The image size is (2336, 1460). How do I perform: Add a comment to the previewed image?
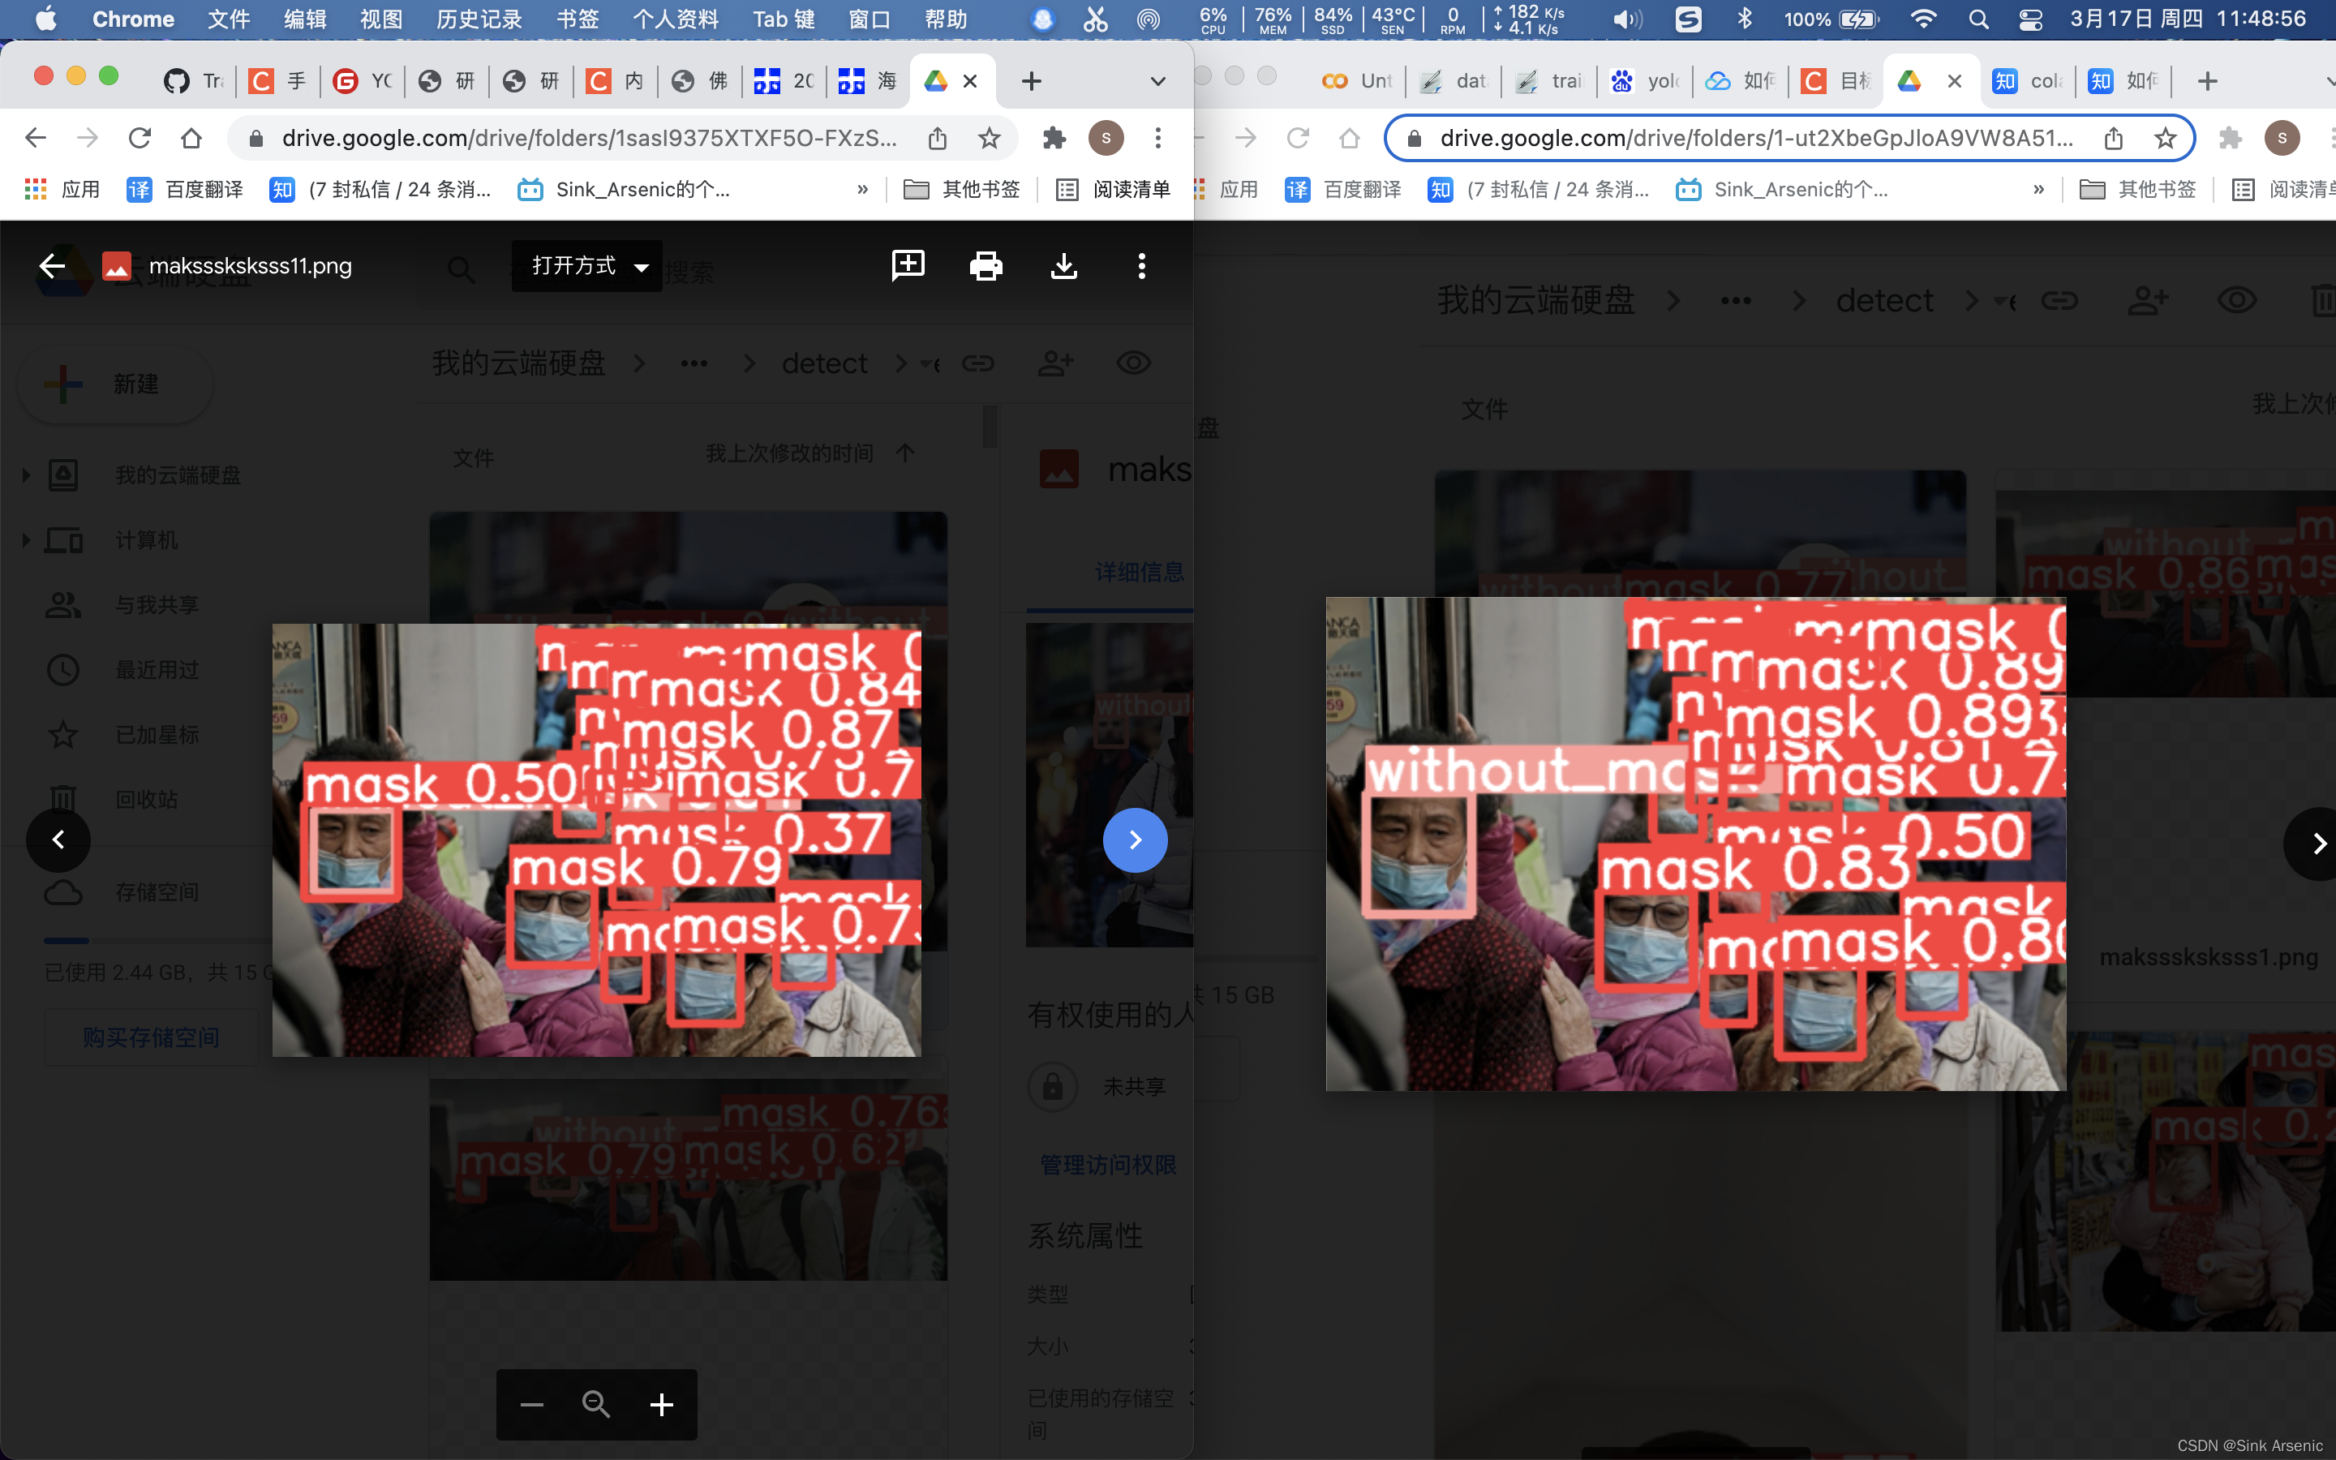point(908,265)
